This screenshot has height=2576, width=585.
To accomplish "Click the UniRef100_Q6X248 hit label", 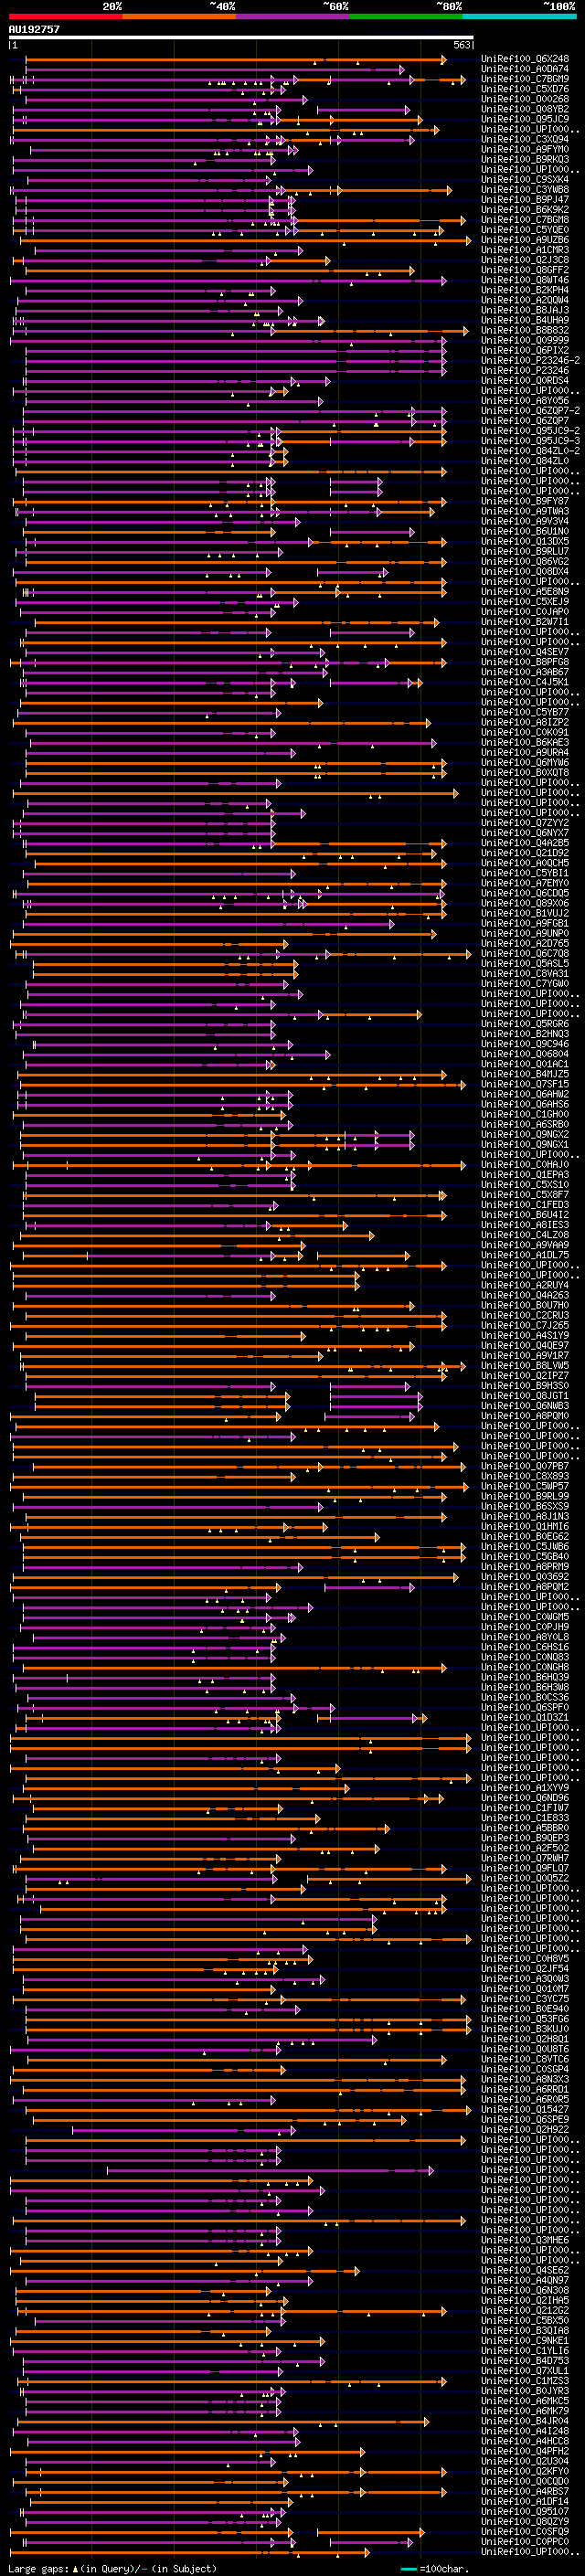I will [x=525, y=59].
